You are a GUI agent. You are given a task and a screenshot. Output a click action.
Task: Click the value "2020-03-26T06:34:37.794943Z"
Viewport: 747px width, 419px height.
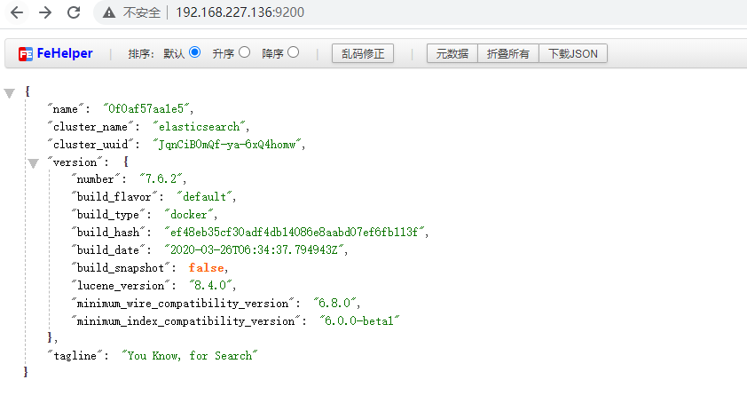pos(254,249)
